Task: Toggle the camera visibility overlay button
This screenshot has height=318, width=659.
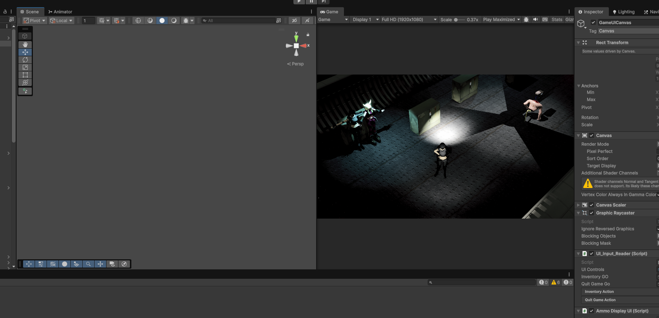Action: pyautogui.click(x=112, y=264)
